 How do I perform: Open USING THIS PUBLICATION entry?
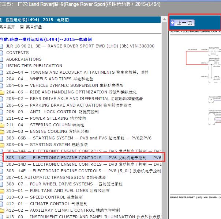34,66
